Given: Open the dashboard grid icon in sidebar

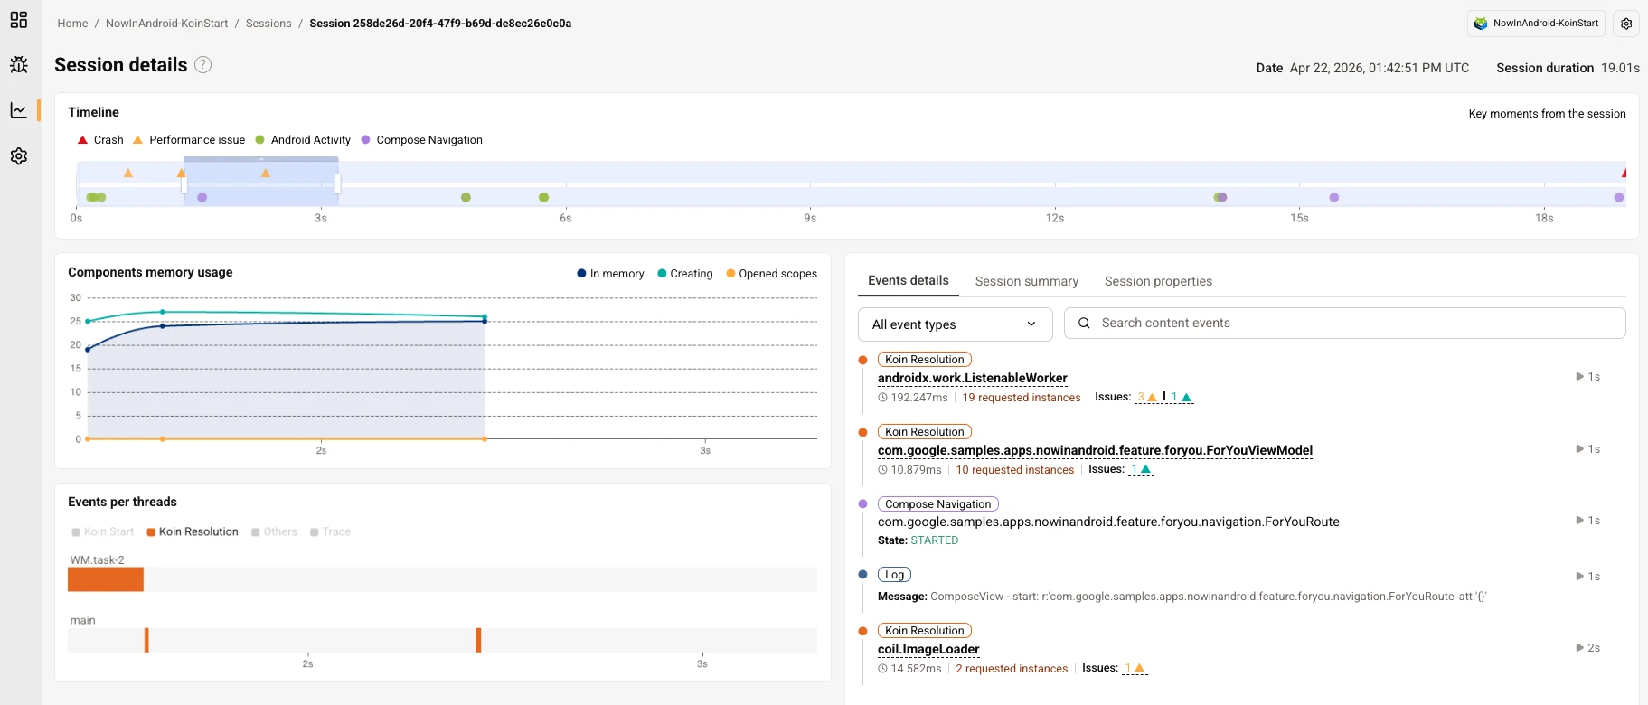Looking at the screenshot, I should [x=19, y=20].
